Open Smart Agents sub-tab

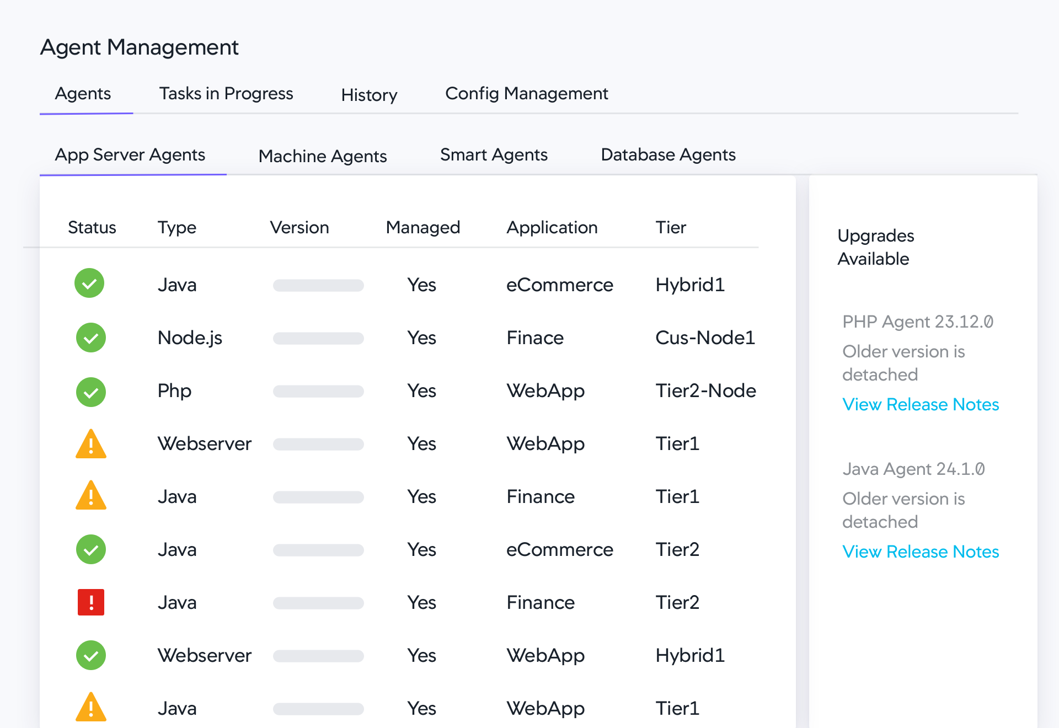coord(494,155)
